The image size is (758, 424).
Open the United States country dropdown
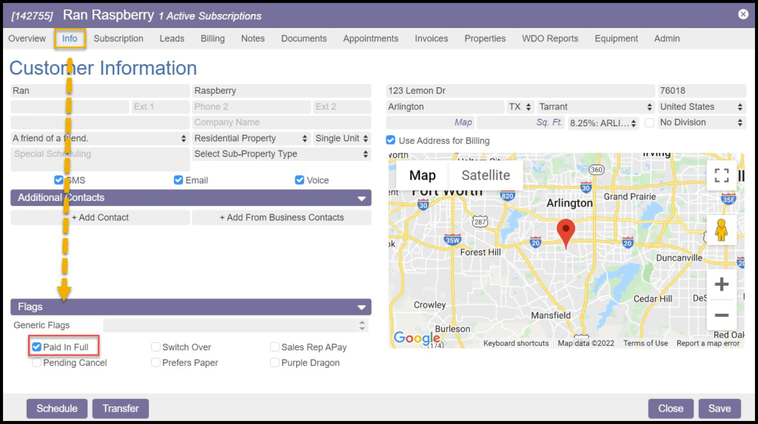pos(700,107)
